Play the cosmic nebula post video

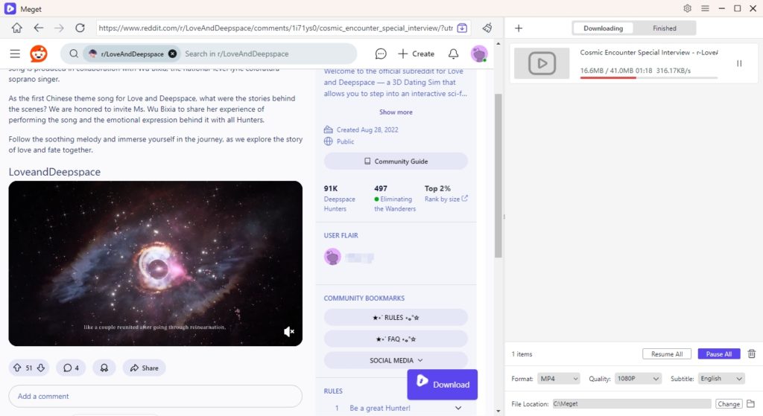click(x=155, y=263)
